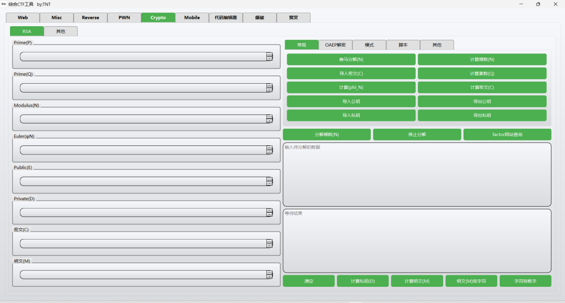
Task: Open the 爆破 tab
Action: pos(260,18)
